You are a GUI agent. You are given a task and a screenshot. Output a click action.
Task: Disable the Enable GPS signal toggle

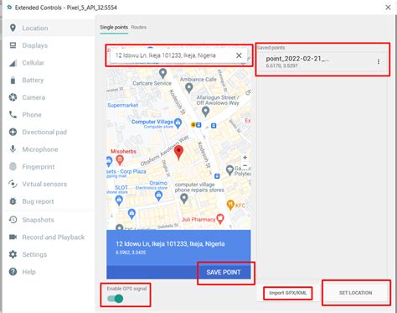[x=116, y=299]
